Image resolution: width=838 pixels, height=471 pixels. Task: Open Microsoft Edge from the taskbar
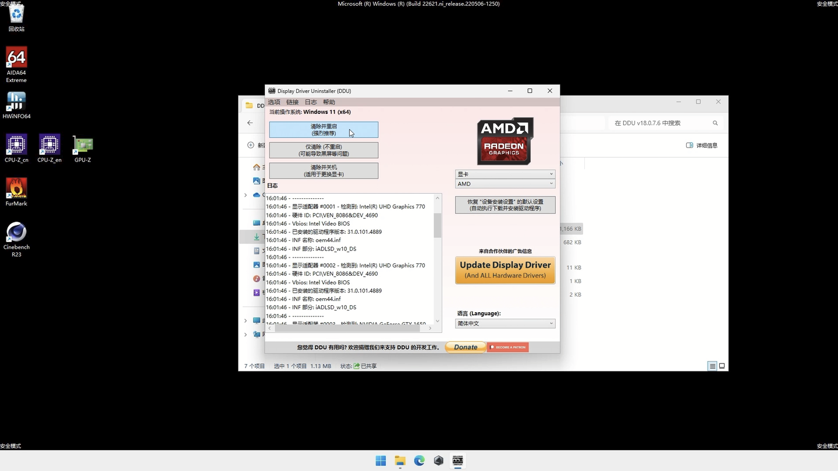pyautogui.click(x=419, y=460)
